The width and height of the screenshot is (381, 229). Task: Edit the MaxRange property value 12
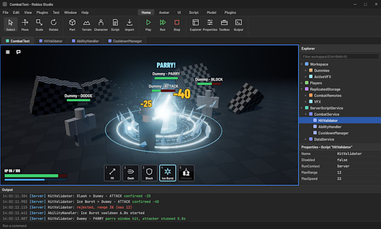click(x=339, y=172)
